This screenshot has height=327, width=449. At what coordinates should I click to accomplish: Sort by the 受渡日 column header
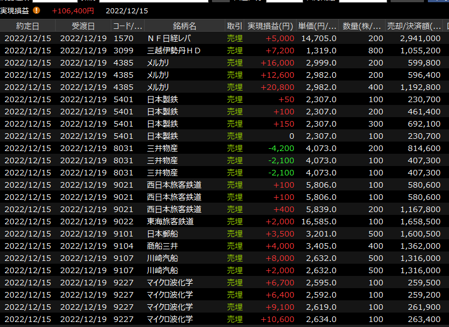83,26
